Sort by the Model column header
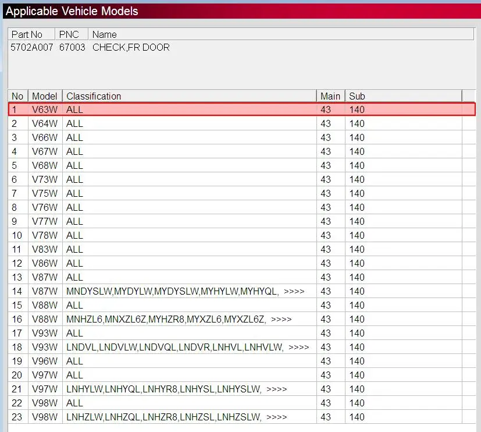 point(45,96)
